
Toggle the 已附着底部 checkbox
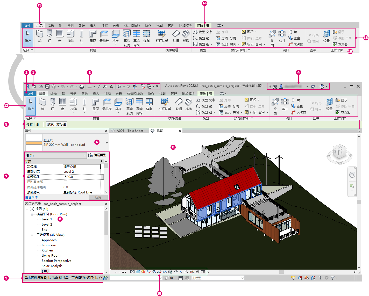click(65, 182)
